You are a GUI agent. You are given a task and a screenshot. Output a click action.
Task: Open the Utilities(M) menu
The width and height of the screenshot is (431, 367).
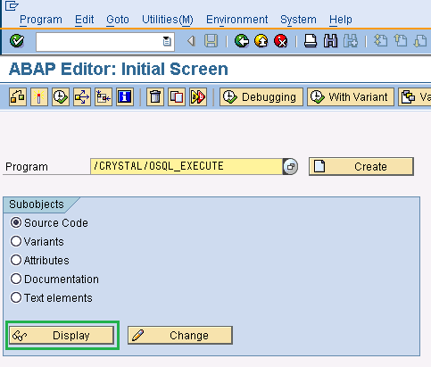(x=168, y=20)
